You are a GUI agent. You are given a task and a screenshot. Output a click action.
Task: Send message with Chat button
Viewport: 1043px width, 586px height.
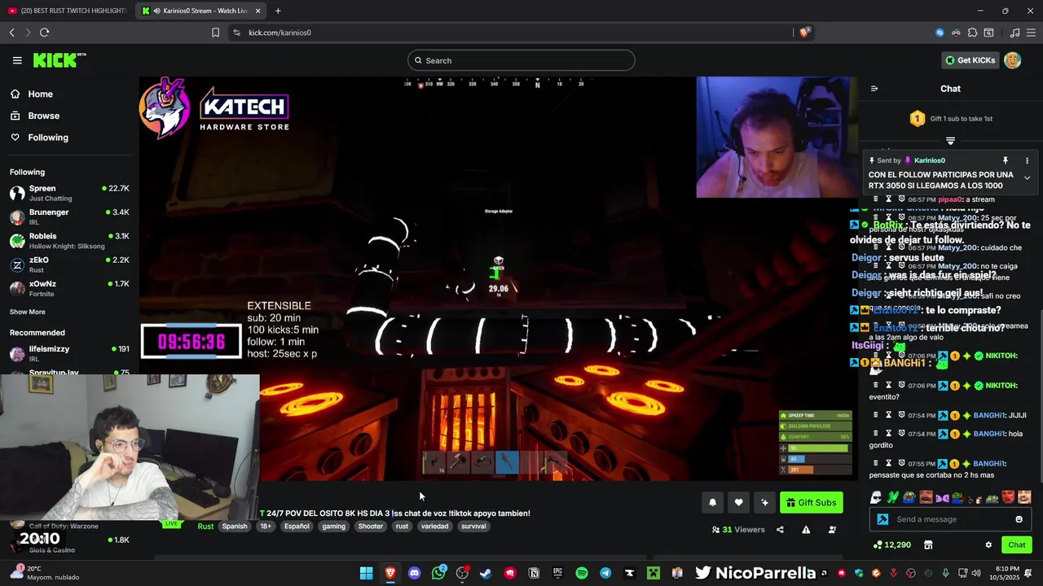point(1016,544)
